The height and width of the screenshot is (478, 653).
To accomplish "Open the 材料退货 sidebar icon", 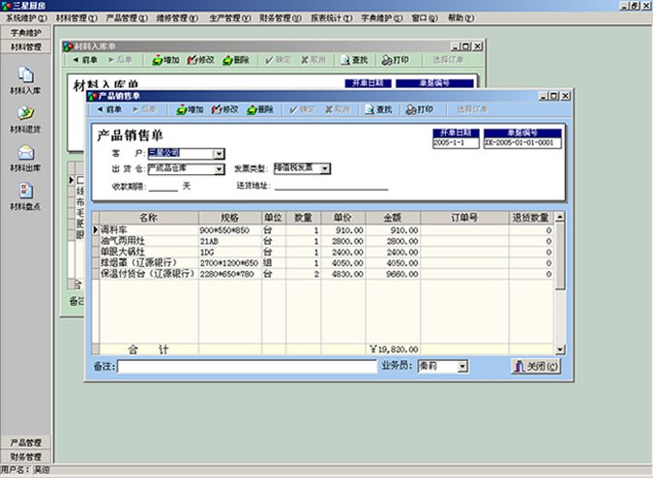I will (x=26, y=117).
